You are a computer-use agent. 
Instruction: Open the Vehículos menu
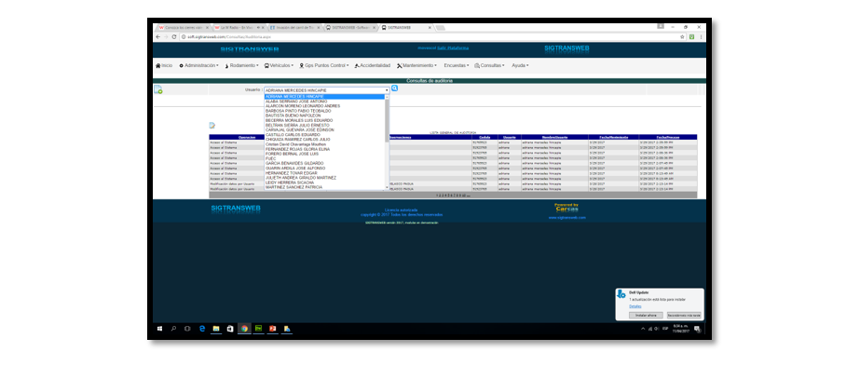point(279,66)
